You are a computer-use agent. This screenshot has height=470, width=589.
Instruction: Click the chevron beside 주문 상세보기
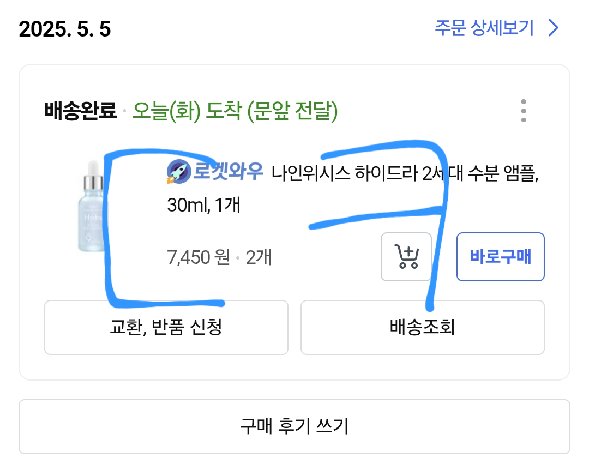point(553,28)
